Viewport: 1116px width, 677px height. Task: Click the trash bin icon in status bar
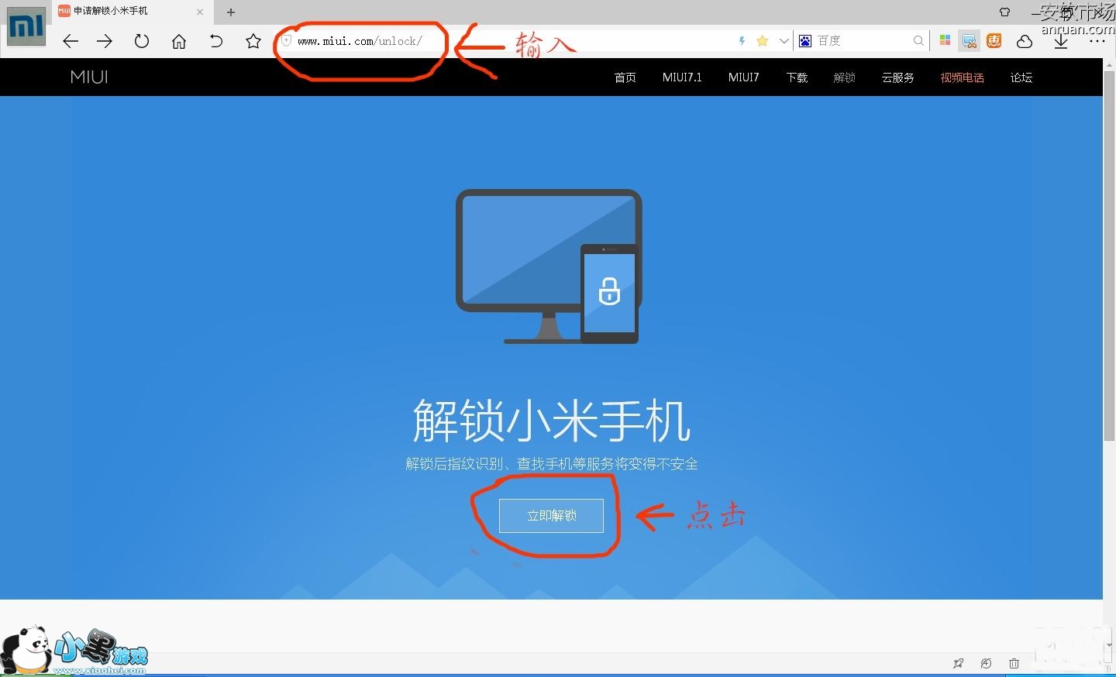tap(1014, 663)
